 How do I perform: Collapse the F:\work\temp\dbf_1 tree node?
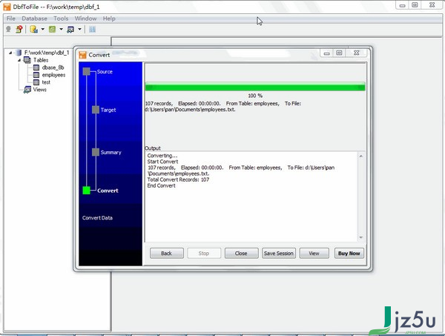(10, 53)
